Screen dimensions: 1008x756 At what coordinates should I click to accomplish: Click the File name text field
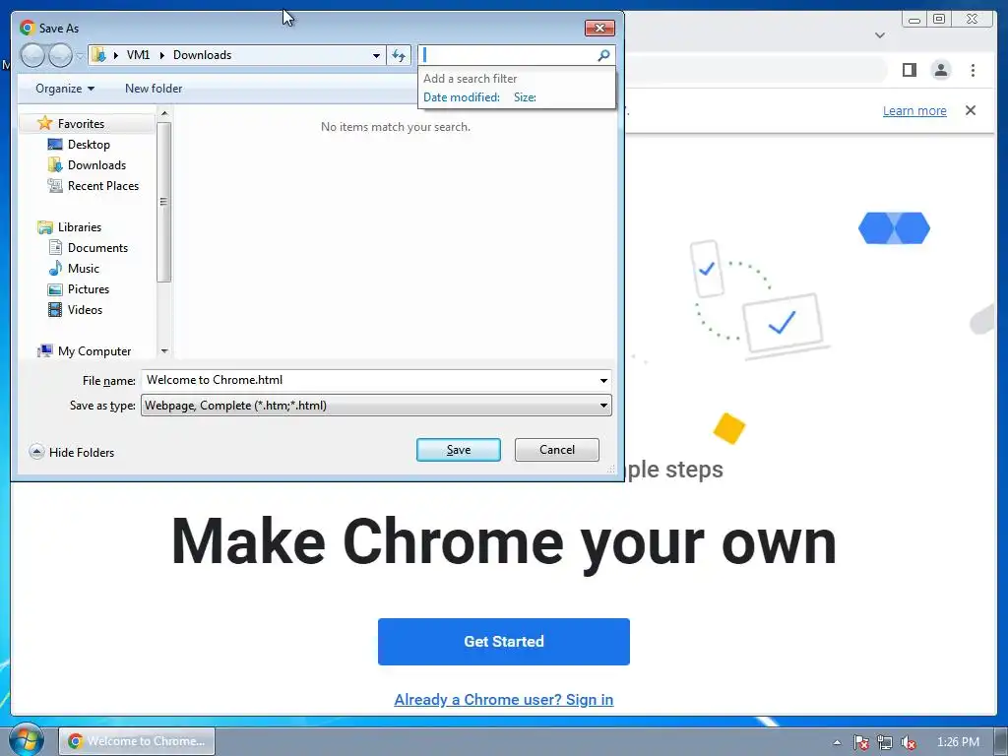369,380
